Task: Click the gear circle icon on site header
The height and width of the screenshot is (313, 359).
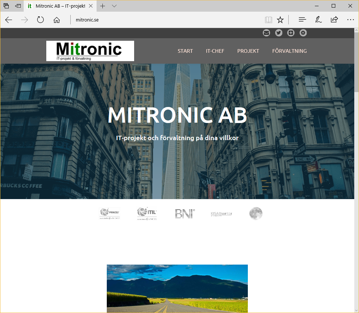Action: [303, 33]
